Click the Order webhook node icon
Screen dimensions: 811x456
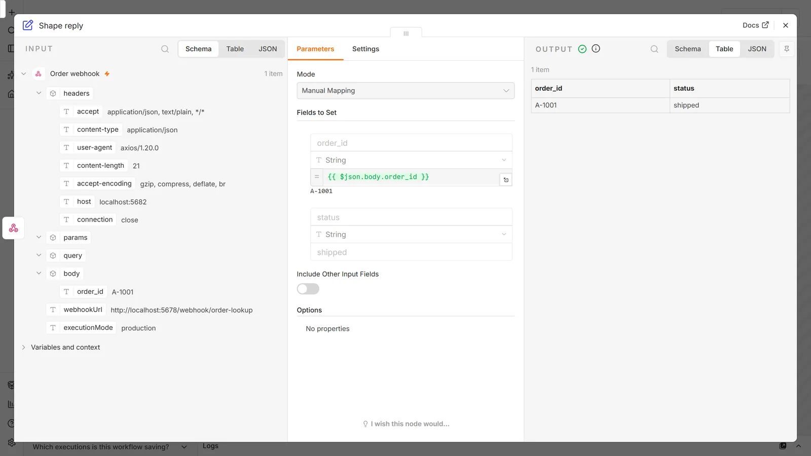click(x=39, y=74)
